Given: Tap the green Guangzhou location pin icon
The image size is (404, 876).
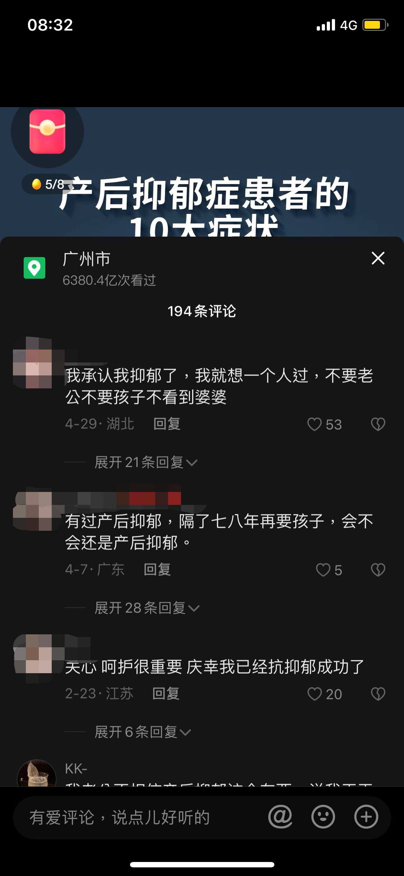Looking at the screenshot, I should click(34, 268).
